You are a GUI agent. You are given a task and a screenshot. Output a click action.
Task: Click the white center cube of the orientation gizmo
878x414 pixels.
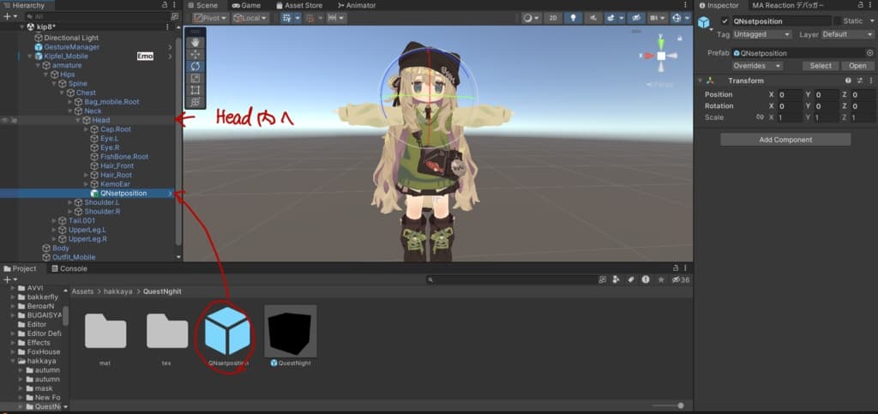point(661,56)
